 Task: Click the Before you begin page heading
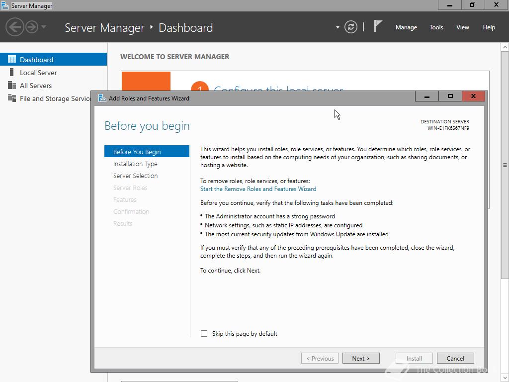click(x=147, y=126)
